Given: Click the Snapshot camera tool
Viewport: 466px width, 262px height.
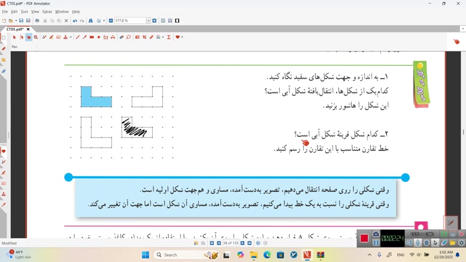Looking at the screenshot, I should click(137, 37).
